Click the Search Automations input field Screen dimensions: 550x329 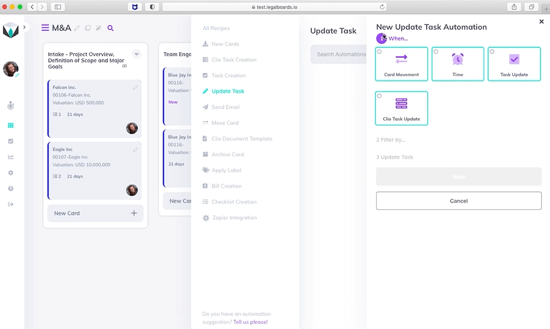tap(340, 55)
